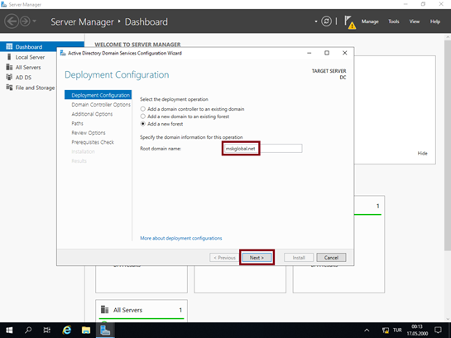Click the forward navigation arrow in Server Manager

pyautogui.click(x=25, y=21)
